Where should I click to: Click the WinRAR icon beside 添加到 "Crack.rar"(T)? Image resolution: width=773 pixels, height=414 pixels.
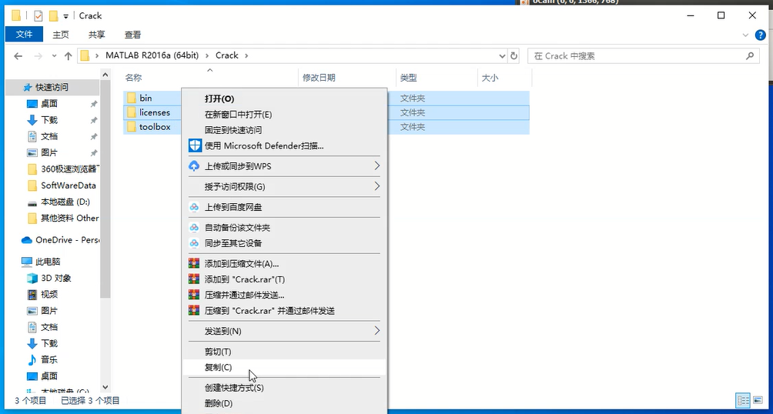coord(194,279)
